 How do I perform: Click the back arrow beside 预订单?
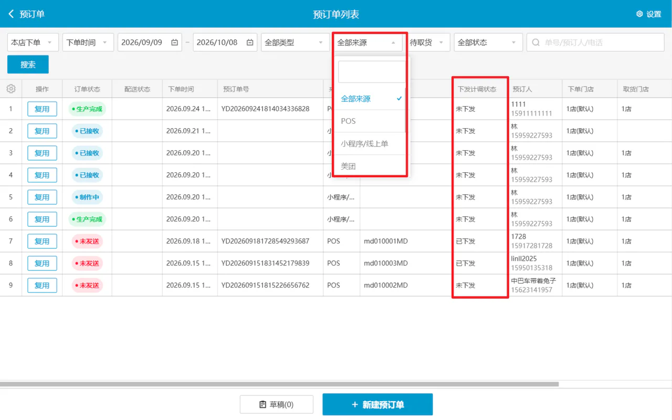pos(11,14)
